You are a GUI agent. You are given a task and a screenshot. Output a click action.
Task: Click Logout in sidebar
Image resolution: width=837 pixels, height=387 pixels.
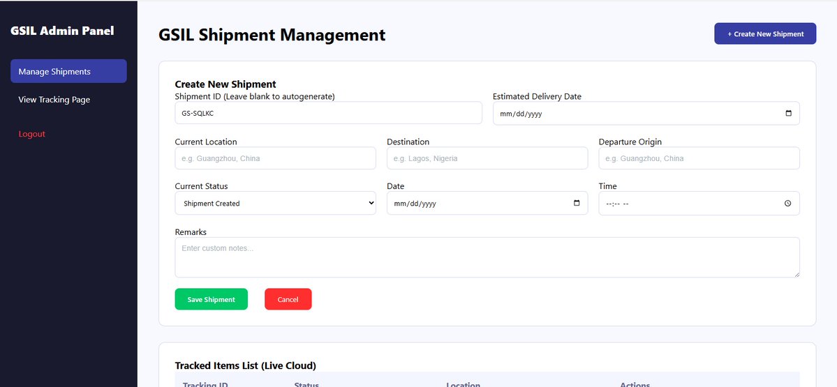[x=32, y=134]
